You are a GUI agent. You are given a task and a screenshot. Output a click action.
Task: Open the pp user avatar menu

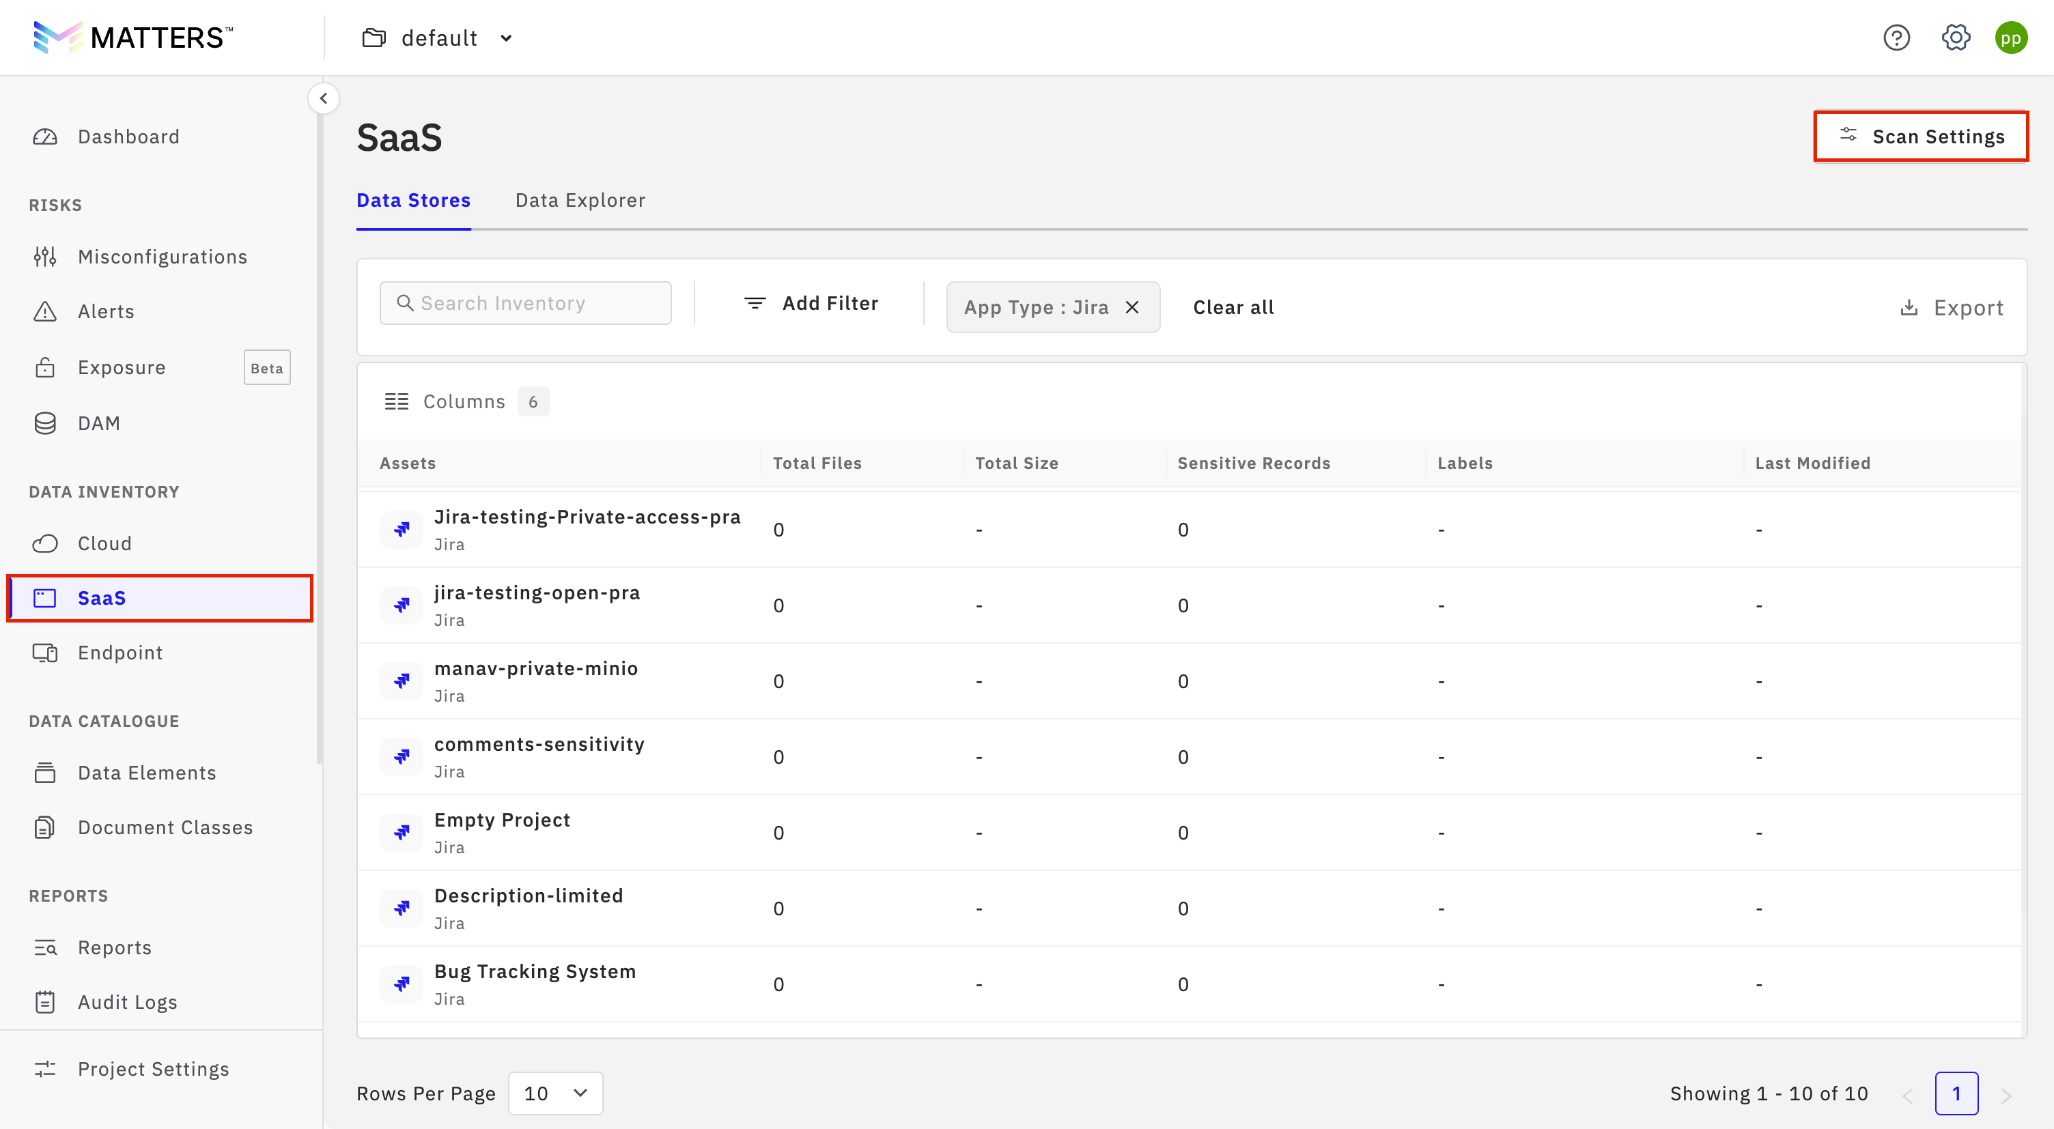pyautogui.click(x=2010, y=38)
